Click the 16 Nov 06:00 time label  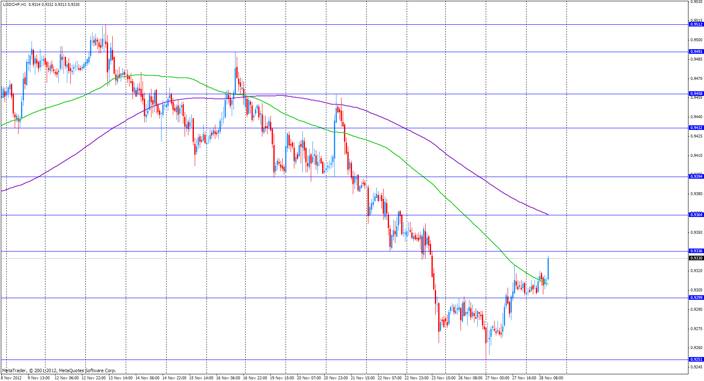coord(228,378)
